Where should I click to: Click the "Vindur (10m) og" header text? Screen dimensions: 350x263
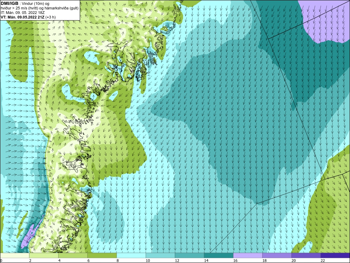(36, 3)
